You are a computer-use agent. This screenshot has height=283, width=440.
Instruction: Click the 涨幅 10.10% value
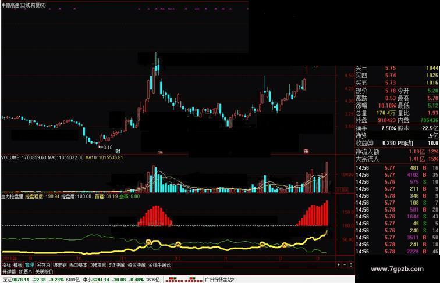pyautogui.click(x=387, y=106)
